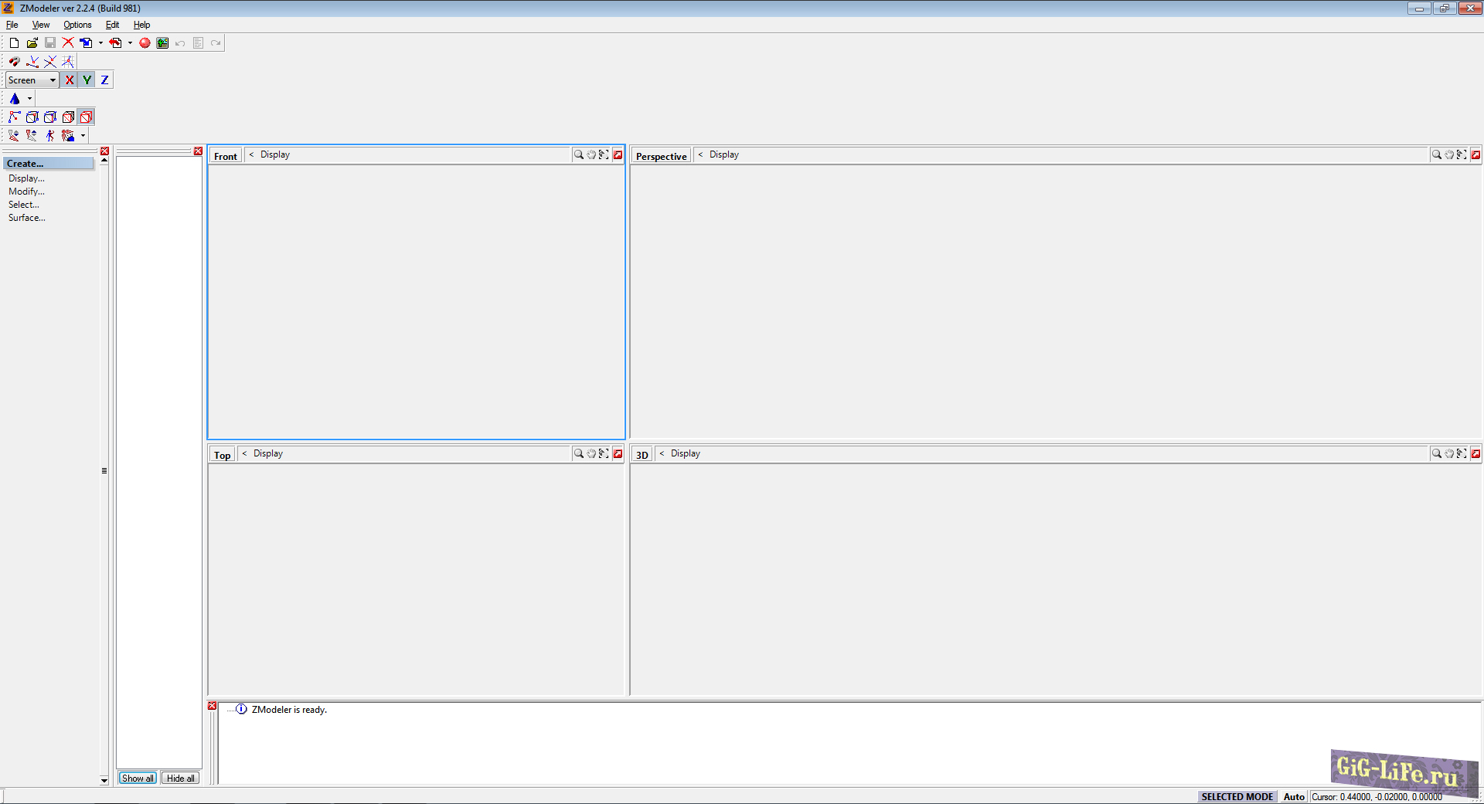Enable the Z axis constraint
This screenshot has height=804, width=1484.
coord(105,80)
